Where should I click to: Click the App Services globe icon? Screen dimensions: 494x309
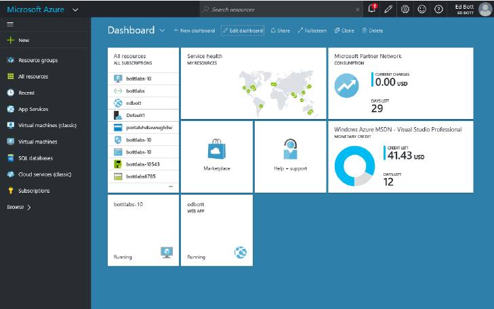(x=10, y=109)
